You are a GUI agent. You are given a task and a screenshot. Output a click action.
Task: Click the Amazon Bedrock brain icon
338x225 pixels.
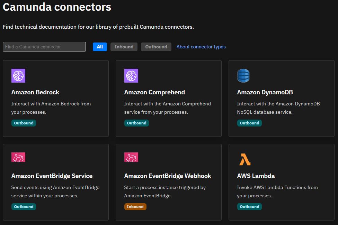coord(18,76)
